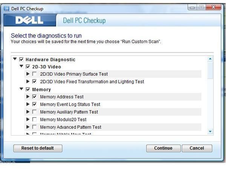This screenshot has height=169, width=226.
Task: Collapse the Hardware Diagnostic tree node
Action: pos(15,59)
